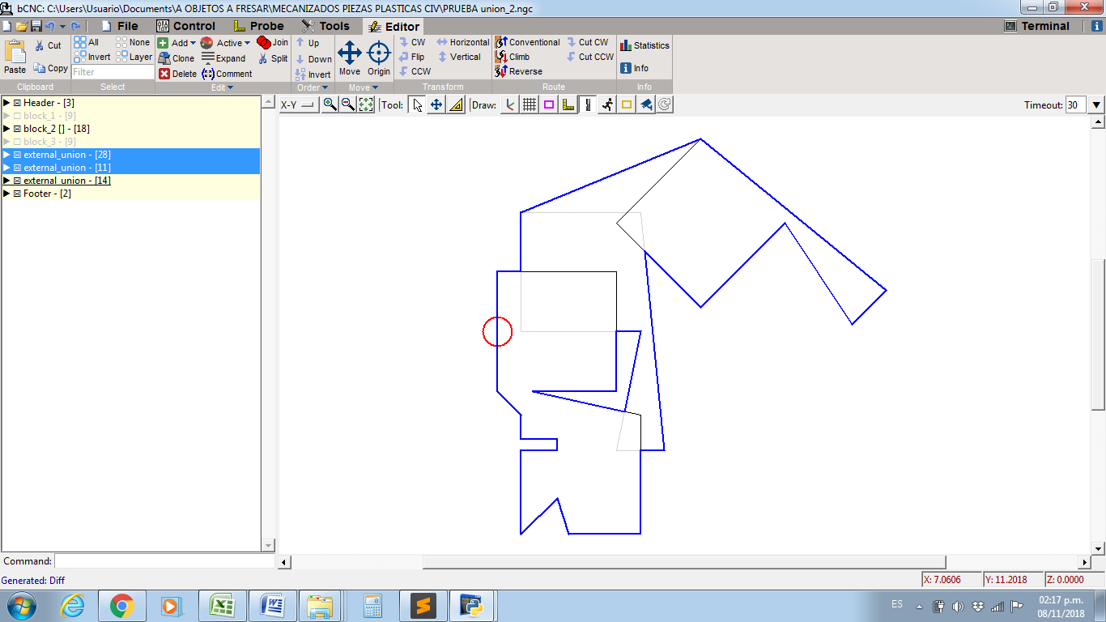The width and height of the screenshot is (1106, 622).
Task: Toggle grid drawing in the canvas toolbar
Action: [x=530, y=104]
